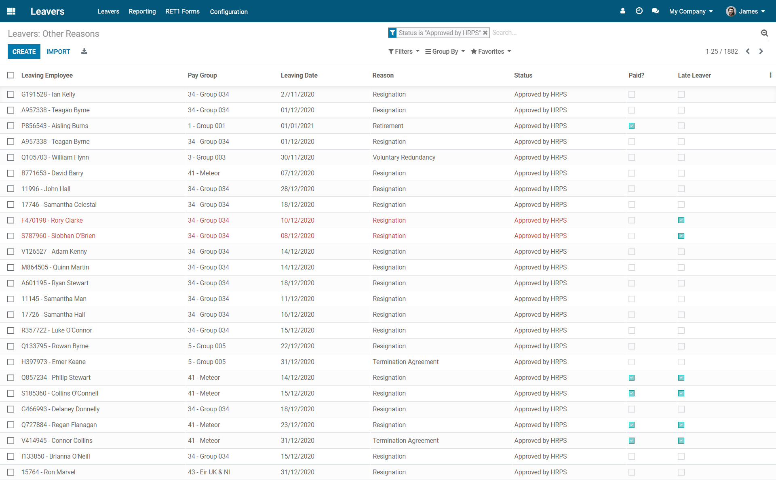Open the Favorites dropdown
The image size is (776, 480).
(491, 51)
